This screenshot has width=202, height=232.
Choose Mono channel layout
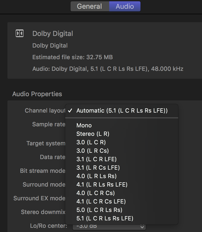click(84, 125)
